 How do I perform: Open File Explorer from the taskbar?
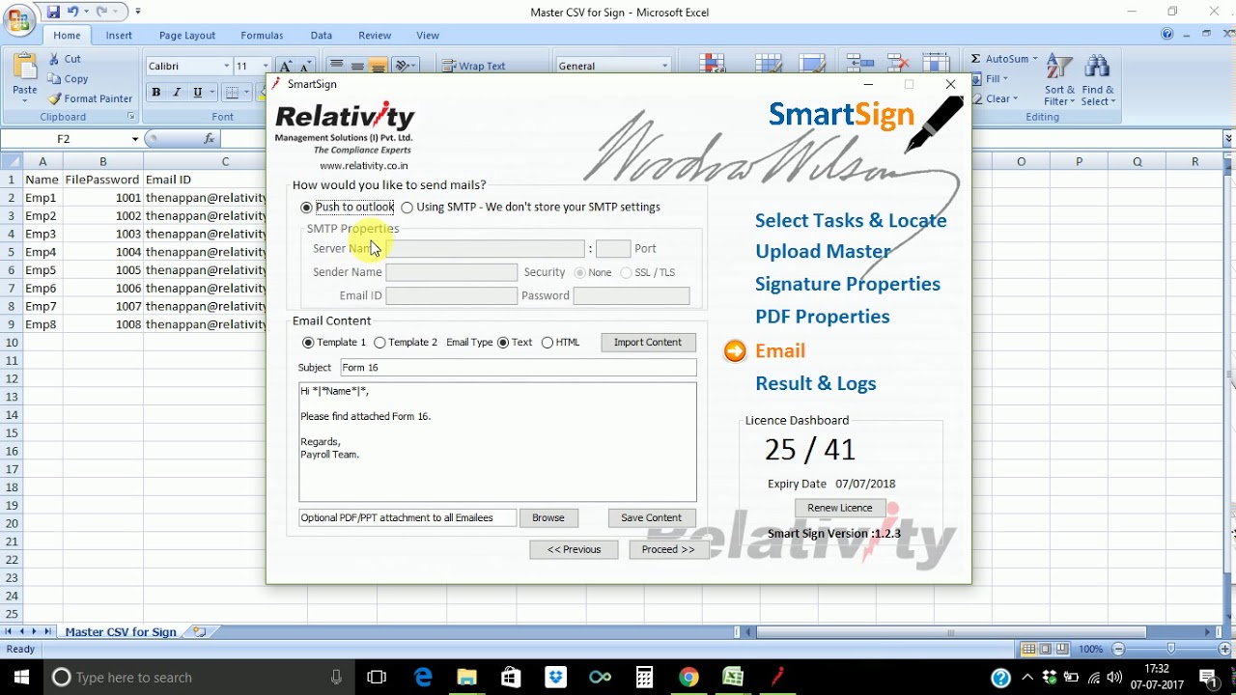(x=466, y=677)
